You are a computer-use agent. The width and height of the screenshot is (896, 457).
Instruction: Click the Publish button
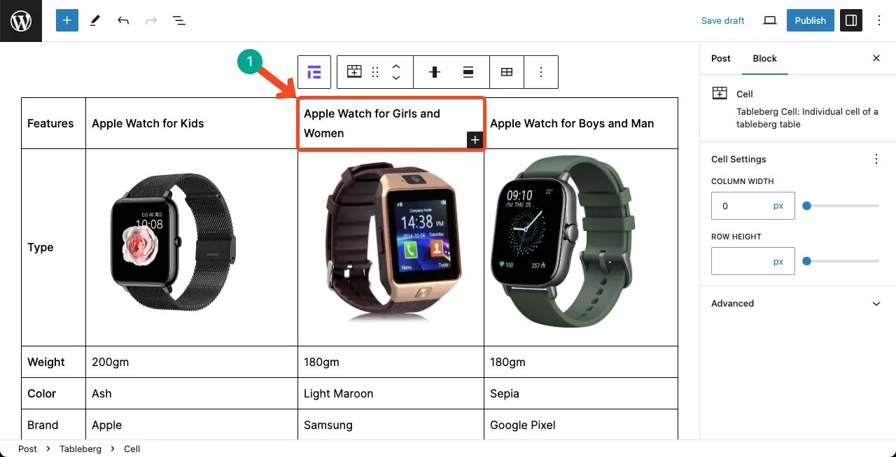pos(811,20)
